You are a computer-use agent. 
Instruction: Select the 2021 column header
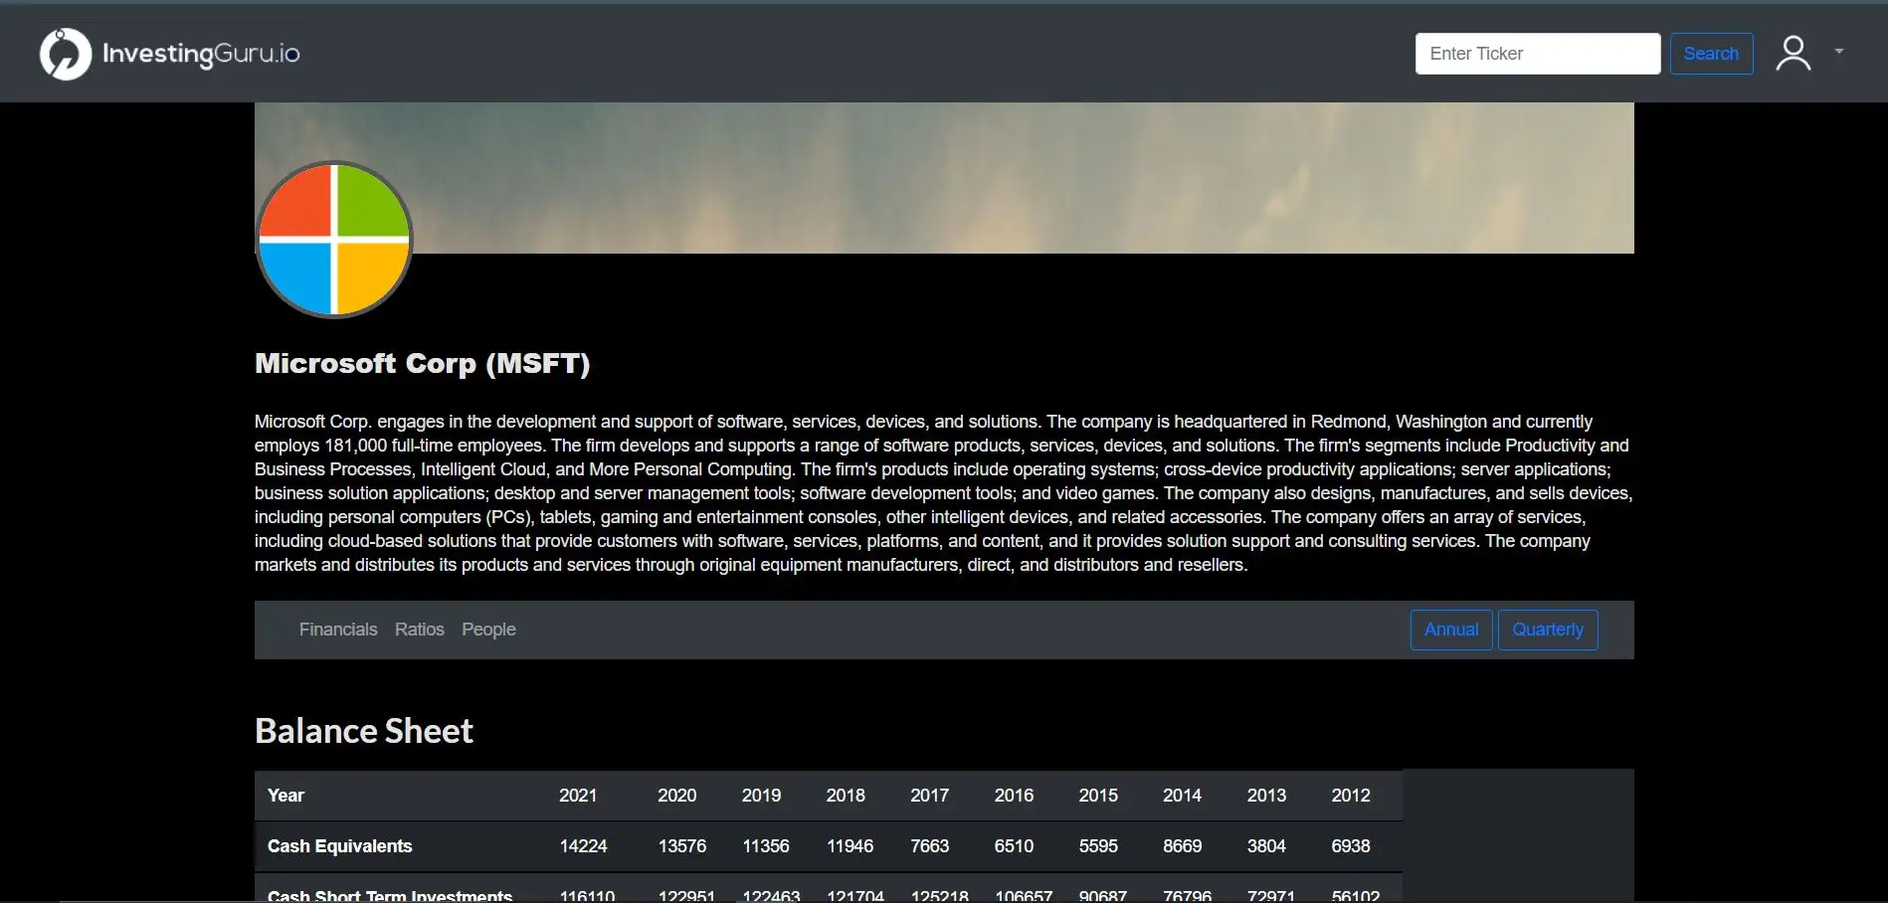tap(578, 796)
